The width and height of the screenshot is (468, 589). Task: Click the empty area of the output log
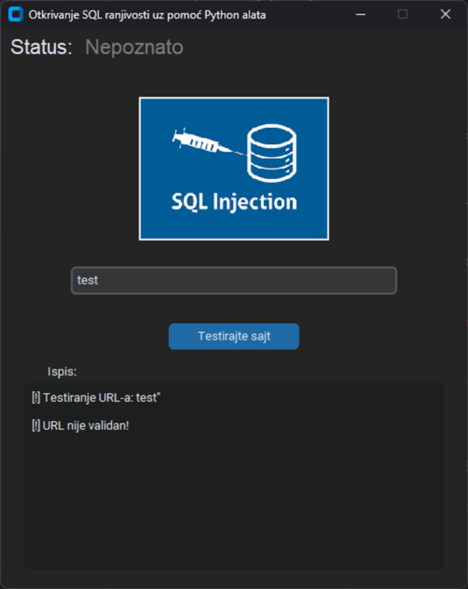pyautogui.click(x=233, y=505)
